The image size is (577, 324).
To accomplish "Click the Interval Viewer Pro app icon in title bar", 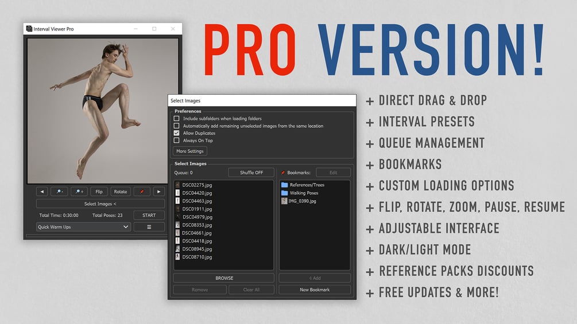I will (29, 29).
